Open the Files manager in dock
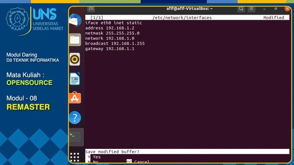 tap(75, 40)
